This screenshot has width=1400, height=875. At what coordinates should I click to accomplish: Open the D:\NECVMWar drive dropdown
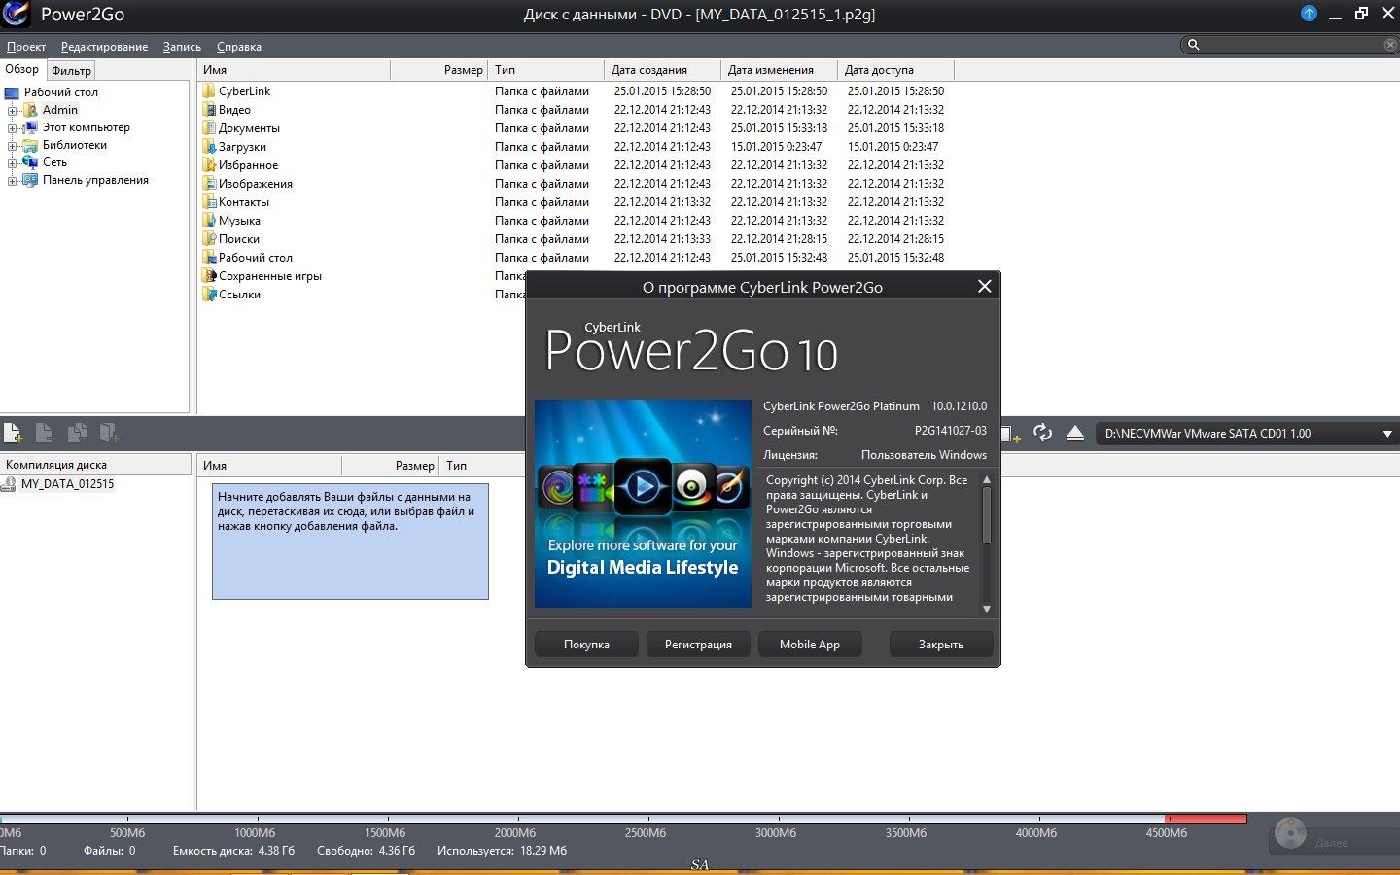pos(1387,434)
